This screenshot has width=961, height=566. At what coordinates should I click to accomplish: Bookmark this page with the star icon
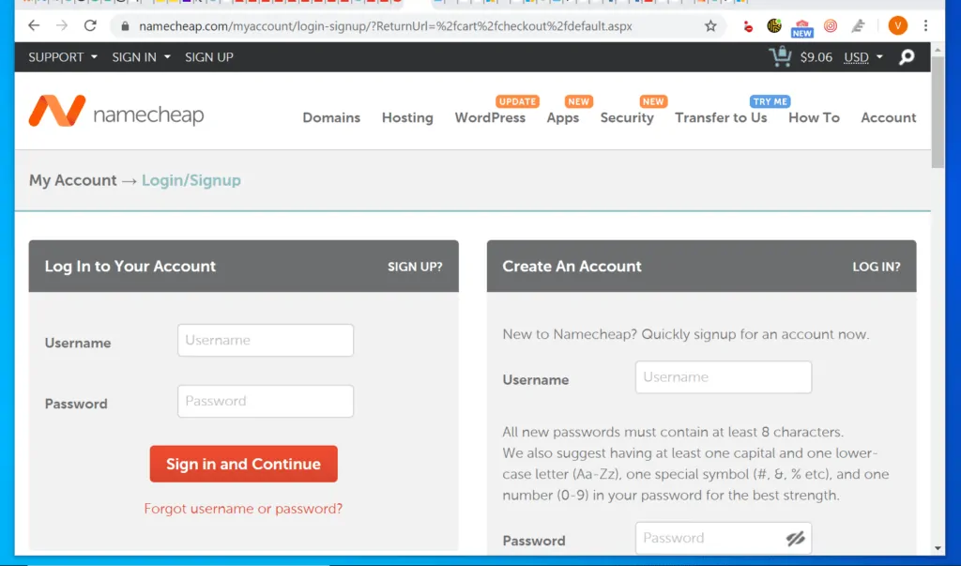pos(710,25)
